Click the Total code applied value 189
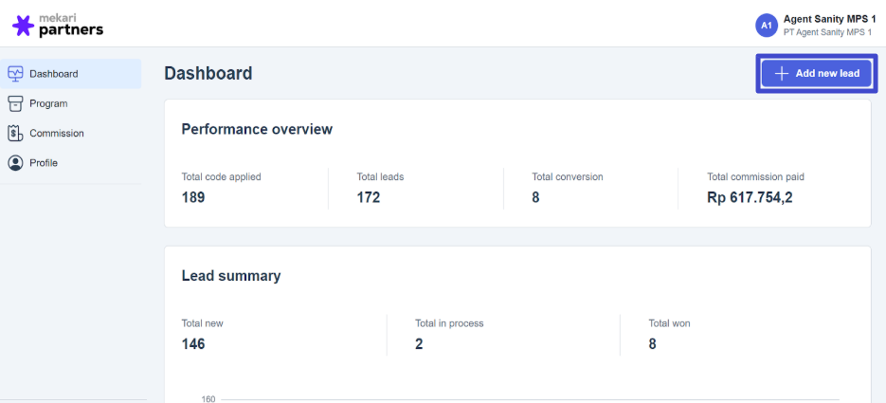Screen dimensions: 886x403 pyautogui.click(x=193, y=197)
